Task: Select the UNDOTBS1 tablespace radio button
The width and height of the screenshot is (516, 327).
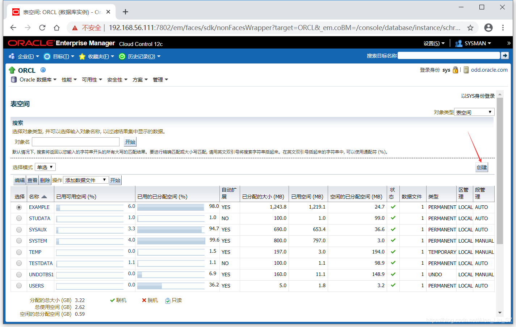Action: click(19, 274)
